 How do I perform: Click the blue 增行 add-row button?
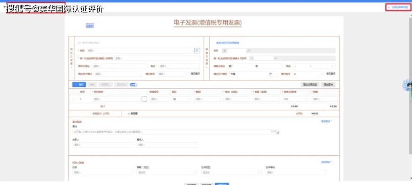pos(79,84)
